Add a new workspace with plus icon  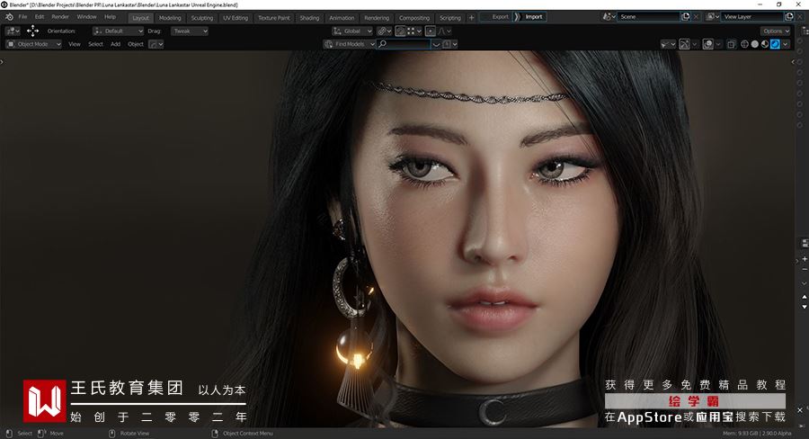[471, 18]
